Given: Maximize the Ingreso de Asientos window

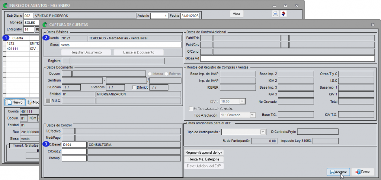Looking at the screenshot, I should pos(285,5).
